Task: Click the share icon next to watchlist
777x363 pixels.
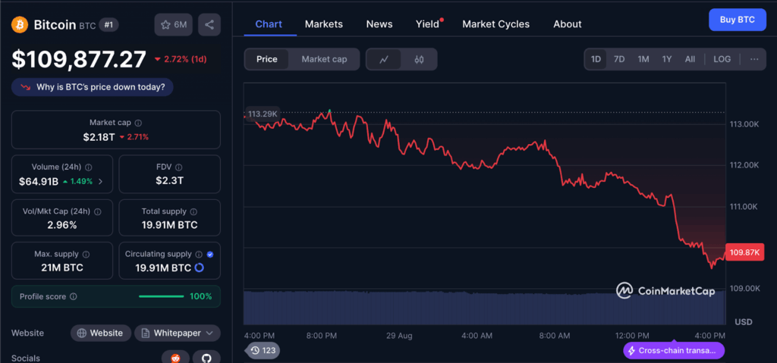Action: [x=209, y=25]
